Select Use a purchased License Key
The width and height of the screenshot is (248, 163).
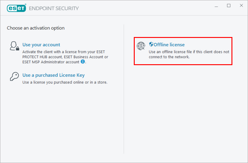click(x=54, y=75)
